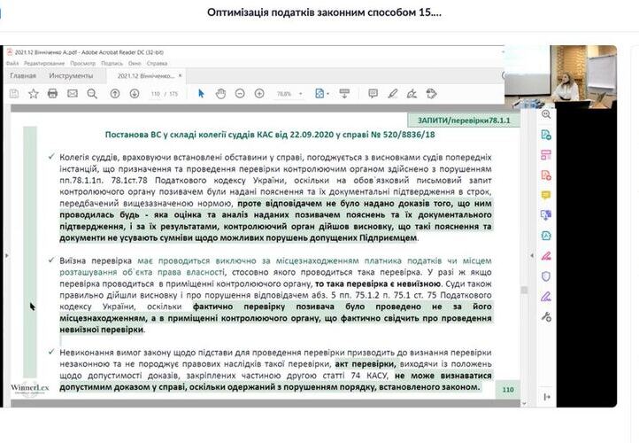
Task: Open the Справка menu
Action: pyautogui.click(x=157, y=64)
